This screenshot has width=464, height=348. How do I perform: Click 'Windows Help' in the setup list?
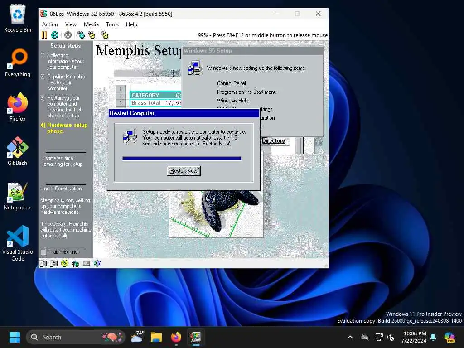[x=232, y=100]
